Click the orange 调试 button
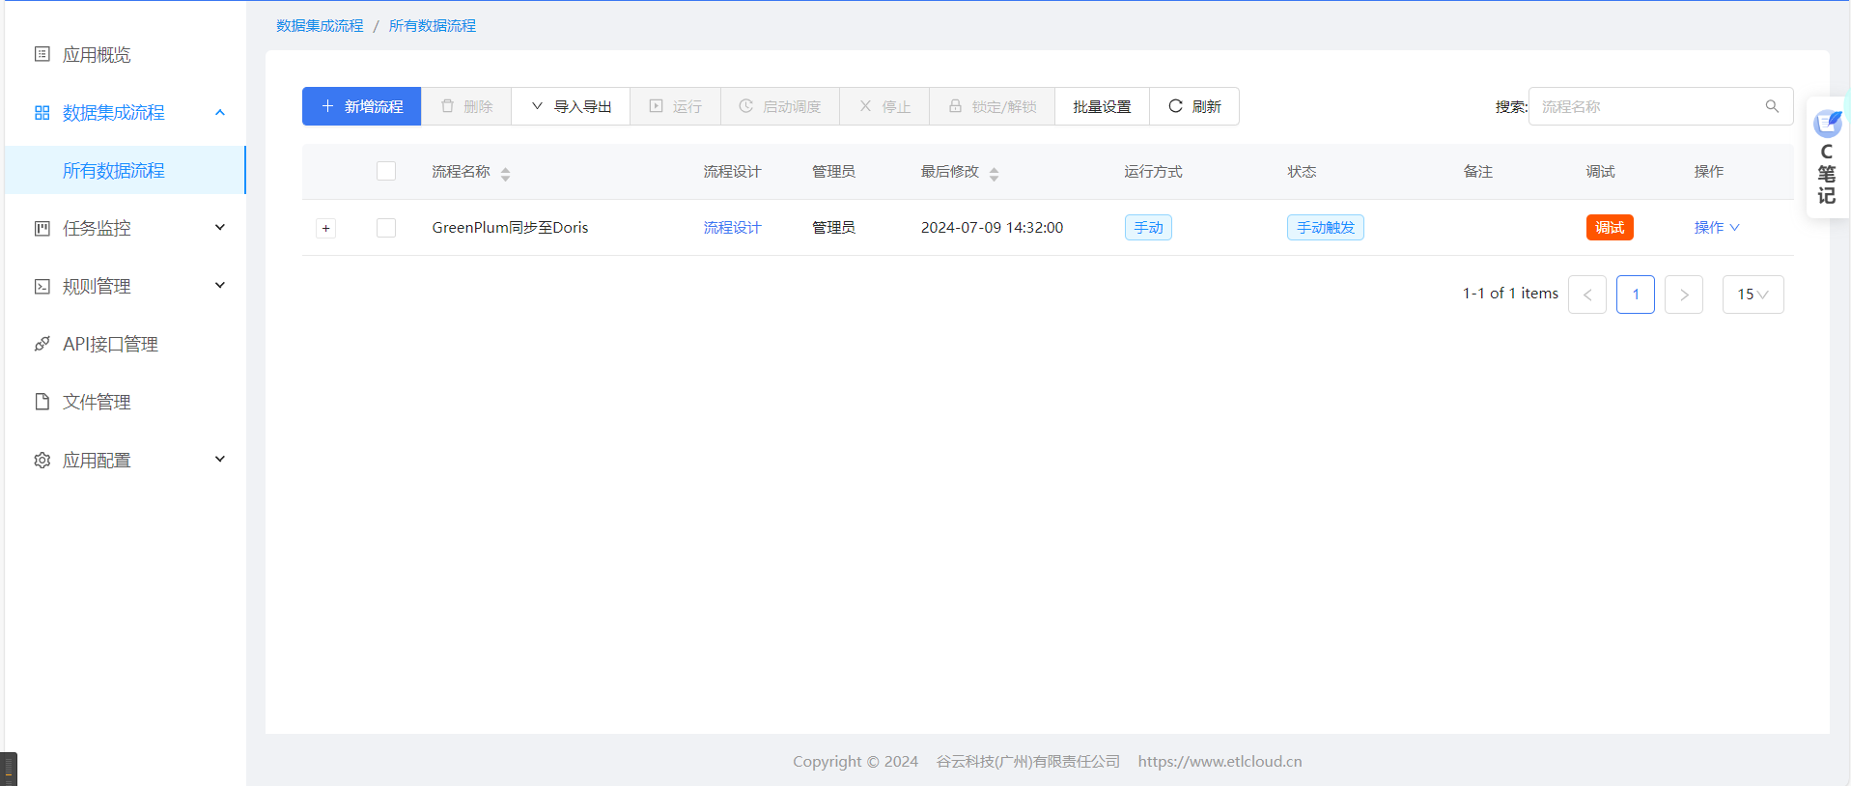The width and height of the screenshot is (1851, 786). pos(1610,228)
